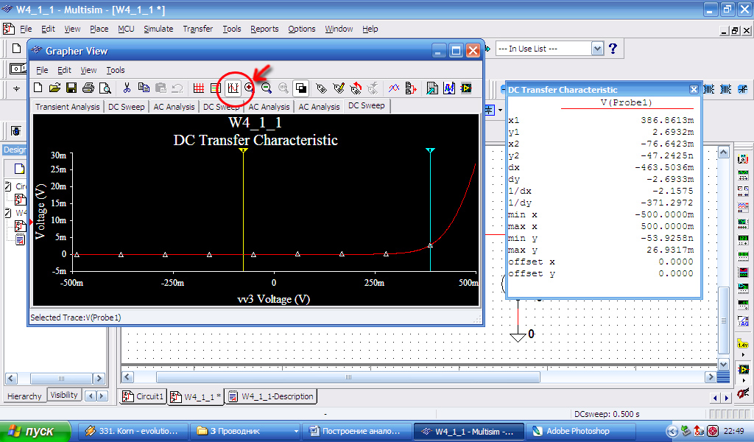Click the Zoom In magnifier in Grapher
The width and height of the screenshot is (754, 442).
click(x=249, y=88)
